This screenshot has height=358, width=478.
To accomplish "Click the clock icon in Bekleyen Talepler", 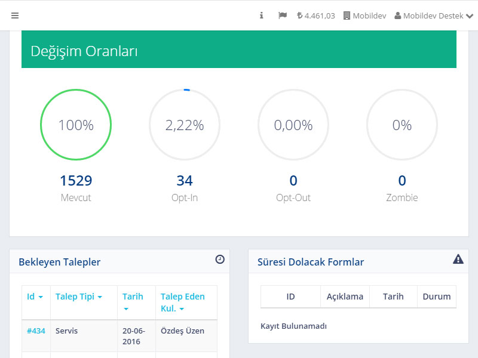I will 220,259.
